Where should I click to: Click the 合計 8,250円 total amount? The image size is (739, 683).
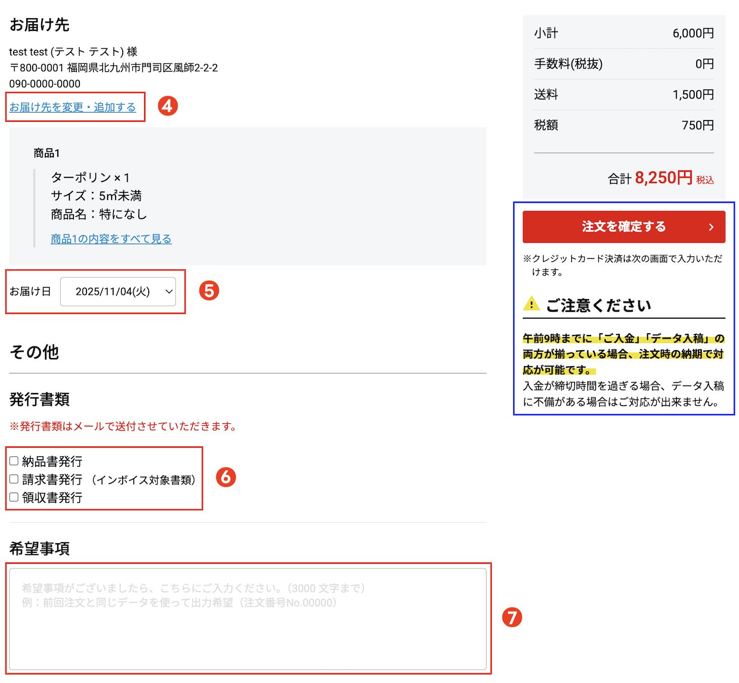coord(663,178)
